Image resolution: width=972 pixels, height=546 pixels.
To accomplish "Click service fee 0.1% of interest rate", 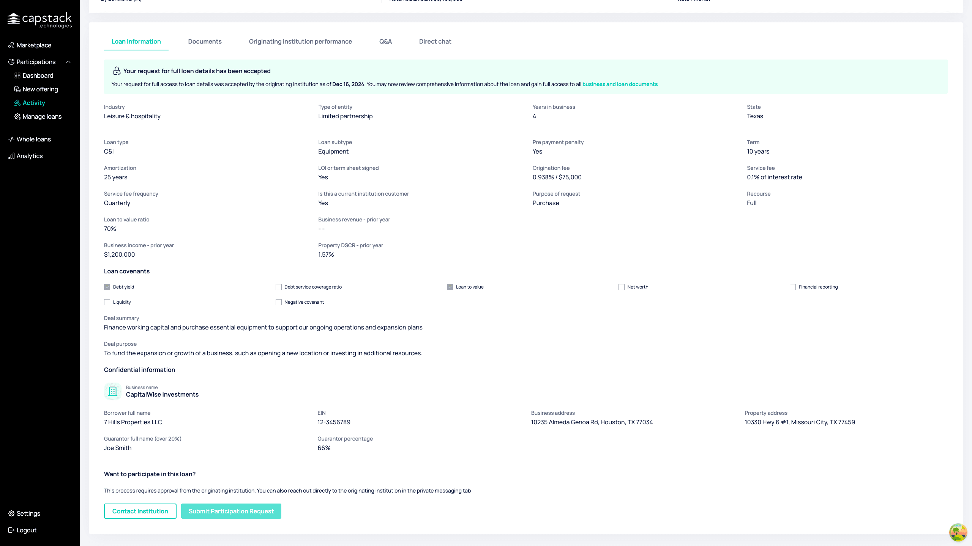I will (775, 177).
